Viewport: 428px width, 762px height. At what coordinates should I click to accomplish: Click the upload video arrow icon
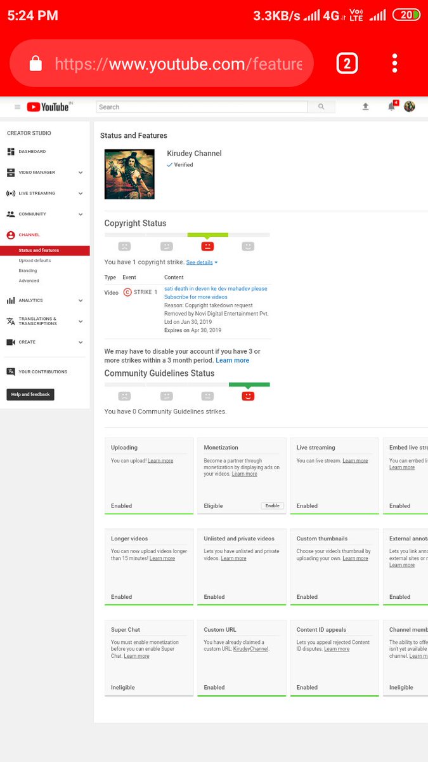point(365,107)
